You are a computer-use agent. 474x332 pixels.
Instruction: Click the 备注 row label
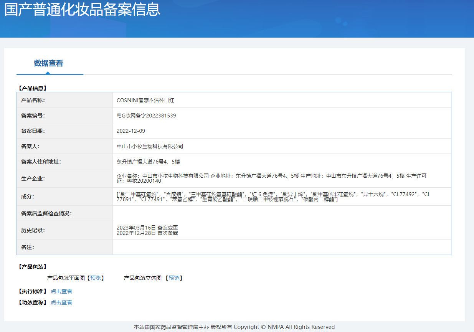tap(28, 247)
